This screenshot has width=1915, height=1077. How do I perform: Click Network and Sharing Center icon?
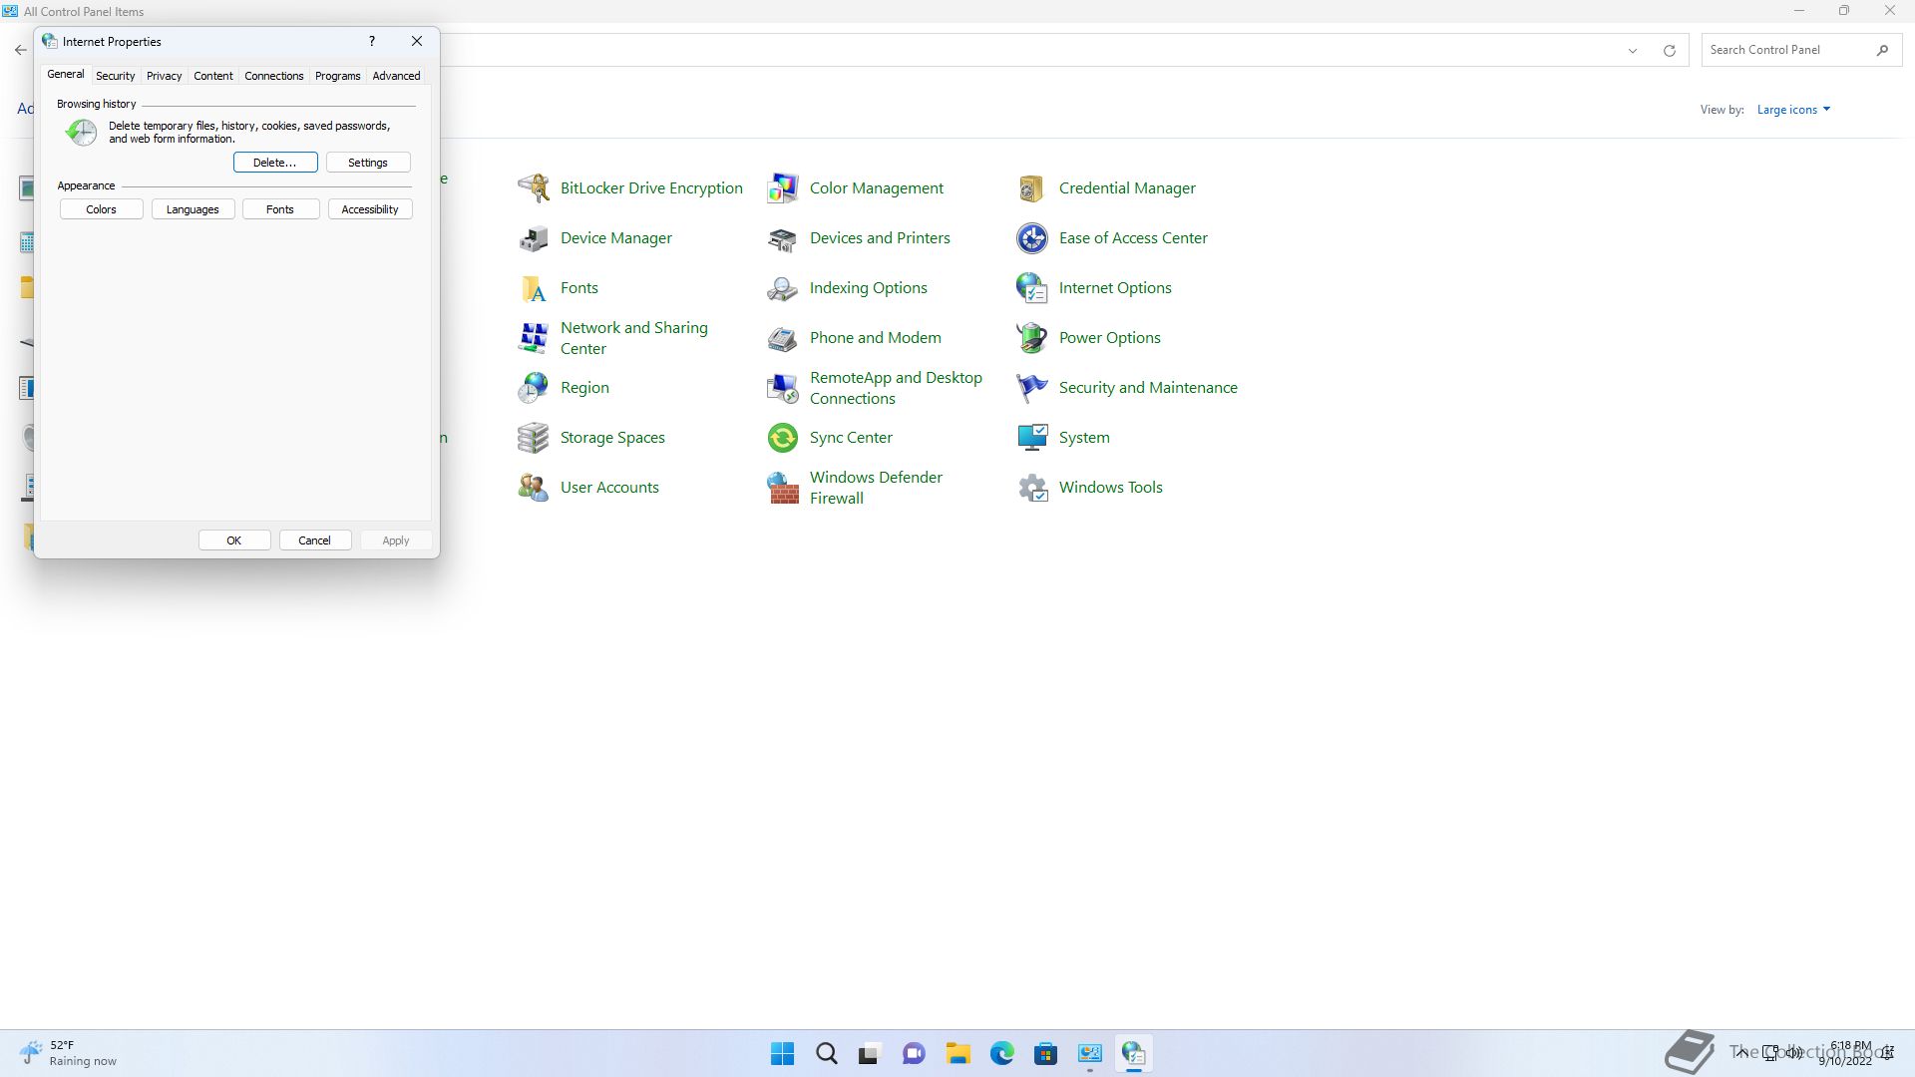[x=534, y=337]
